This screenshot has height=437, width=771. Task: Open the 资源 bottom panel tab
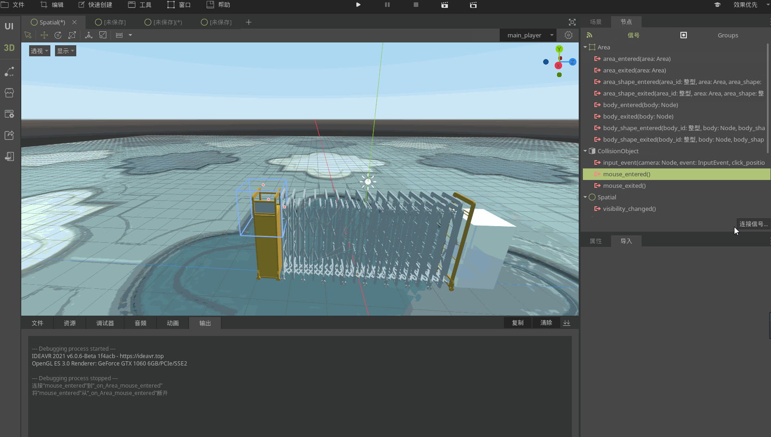(x=70, y=323)
